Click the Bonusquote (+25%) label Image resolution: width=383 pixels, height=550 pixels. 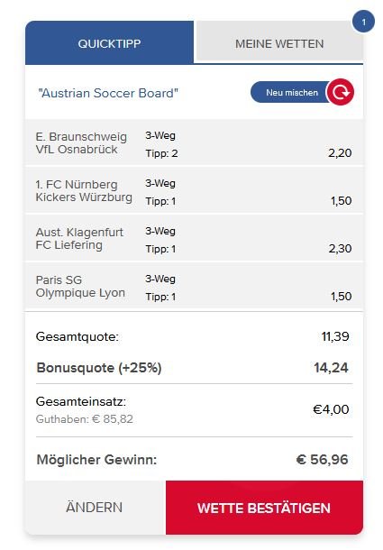tap(99, 368)
